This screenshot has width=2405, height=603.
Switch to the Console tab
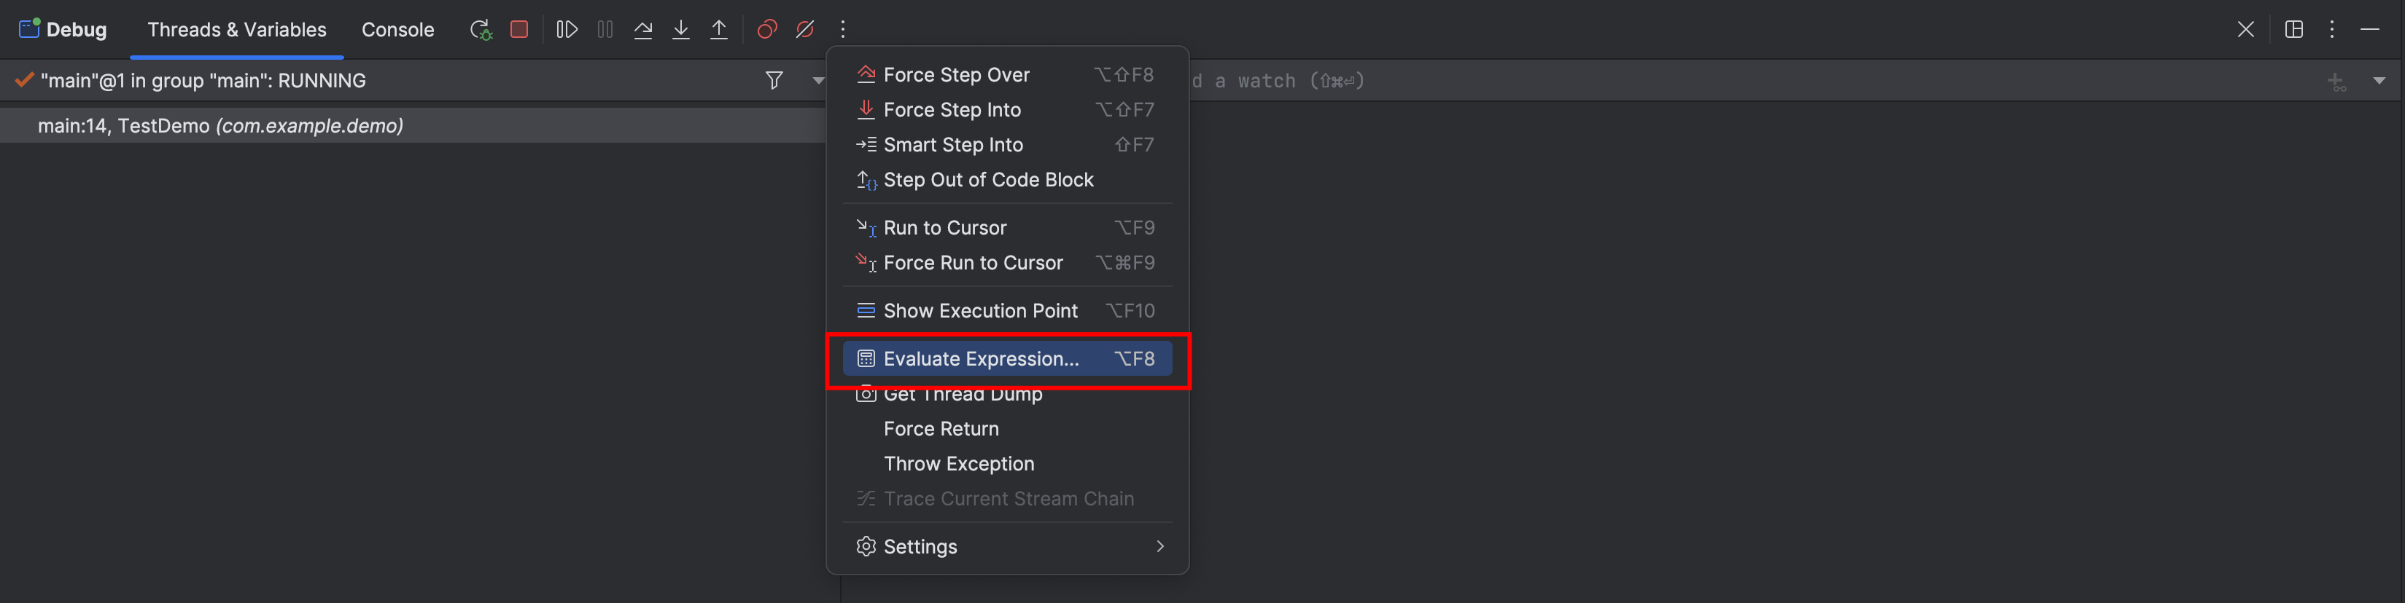[397, 30]
